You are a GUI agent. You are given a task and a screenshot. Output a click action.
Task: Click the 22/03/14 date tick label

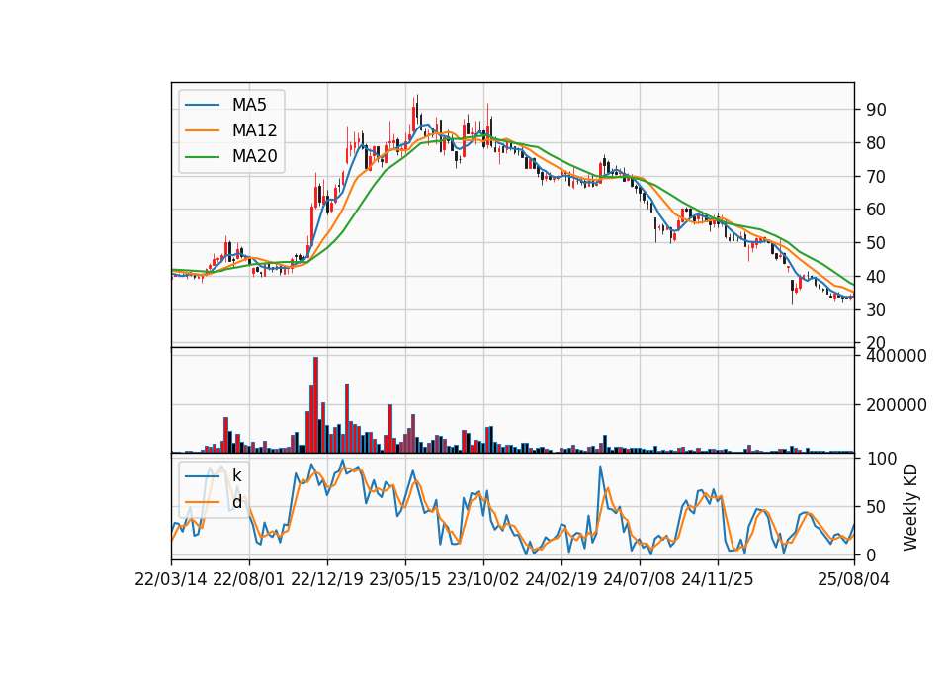coord(171,579)
